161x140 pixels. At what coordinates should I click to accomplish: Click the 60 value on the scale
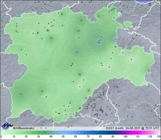coord(76,137)
